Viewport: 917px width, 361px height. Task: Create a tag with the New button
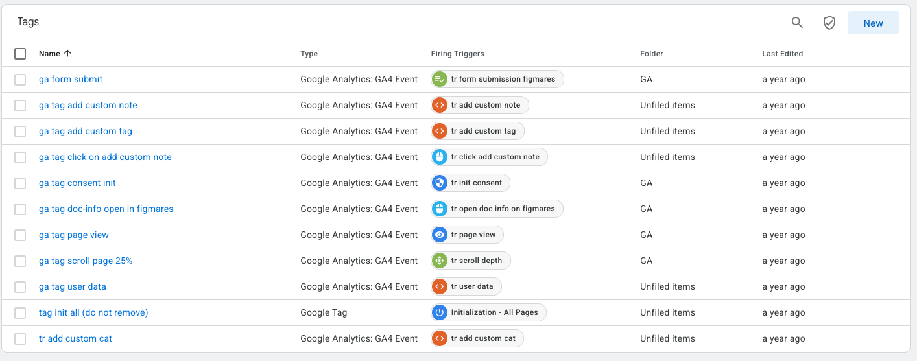tap(873, 23)
